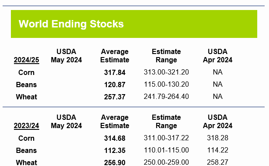This screenshot has height=166, width=269.
Task: Click the 2023/24 Wheat average estimate 256.90
Action: pos(115,163)
